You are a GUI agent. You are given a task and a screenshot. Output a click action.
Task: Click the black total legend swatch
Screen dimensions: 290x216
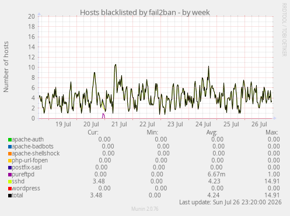(x=10, y=196)
